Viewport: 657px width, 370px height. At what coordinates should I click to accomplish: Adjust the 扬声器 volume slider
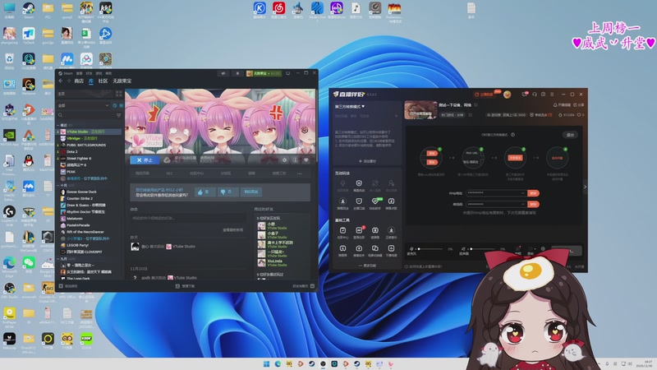483,249
